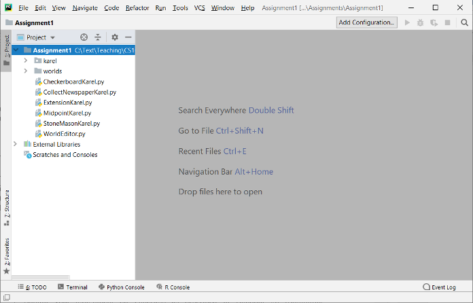Expand the External Libraries node
Image resolution: width=473 pixels, height=303 pixels.
click(x=16, y=144)
